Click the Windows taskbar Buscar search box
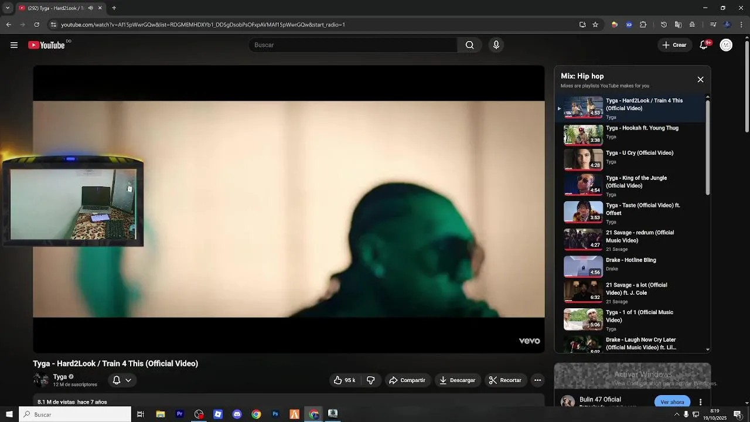 click(x=76, y=414)
